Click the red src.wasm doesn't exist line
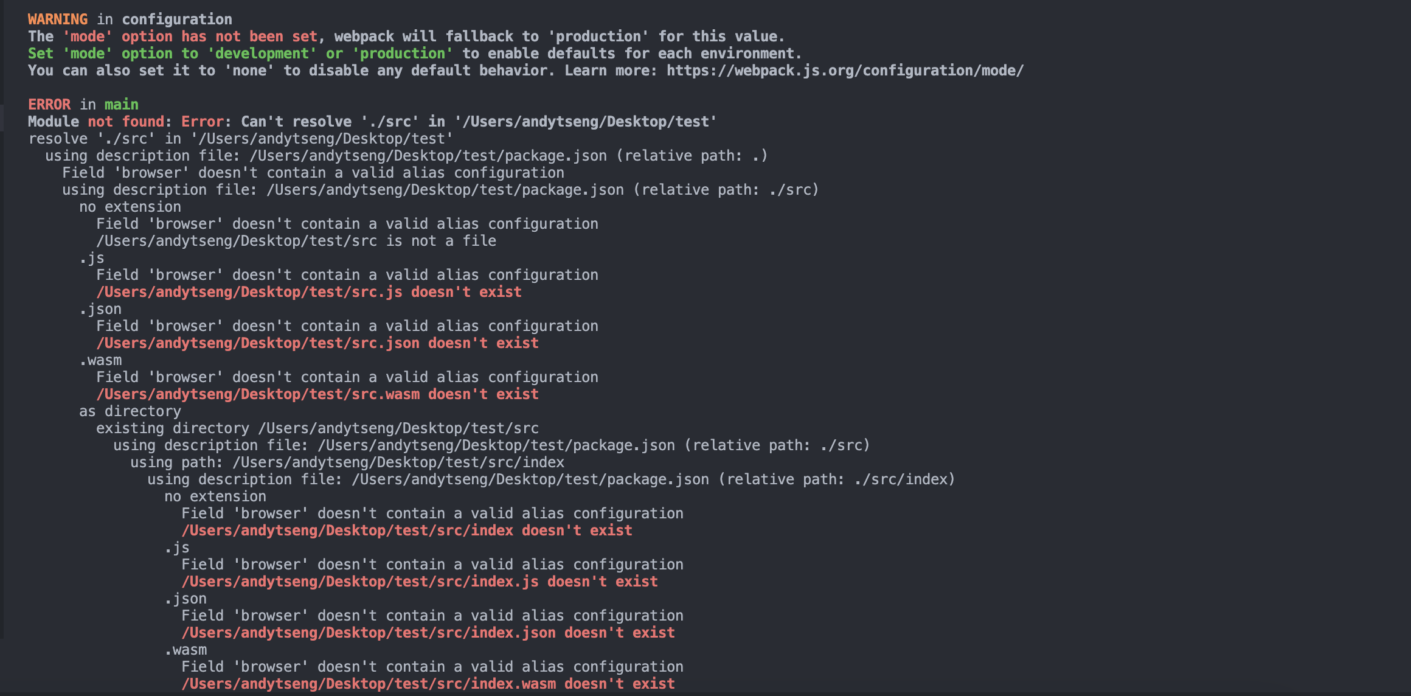1411x696 pixels. pos(317,394)
